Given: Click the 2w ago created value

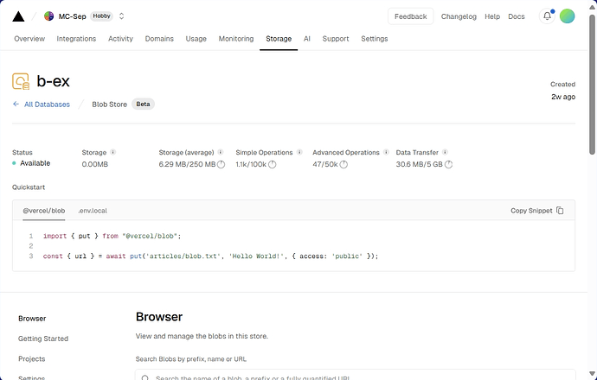Looking at the screenshot, I should point(563,97).
